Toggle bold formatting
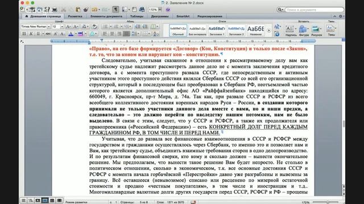This screenshot has height=204, width=364. (x=24, y=34)
